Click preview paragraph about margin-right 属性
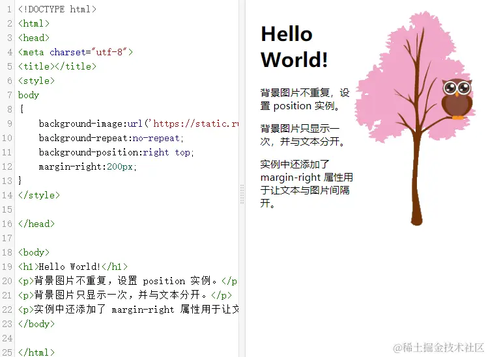This screenshot has width=488, height=357. coord(307,183)
